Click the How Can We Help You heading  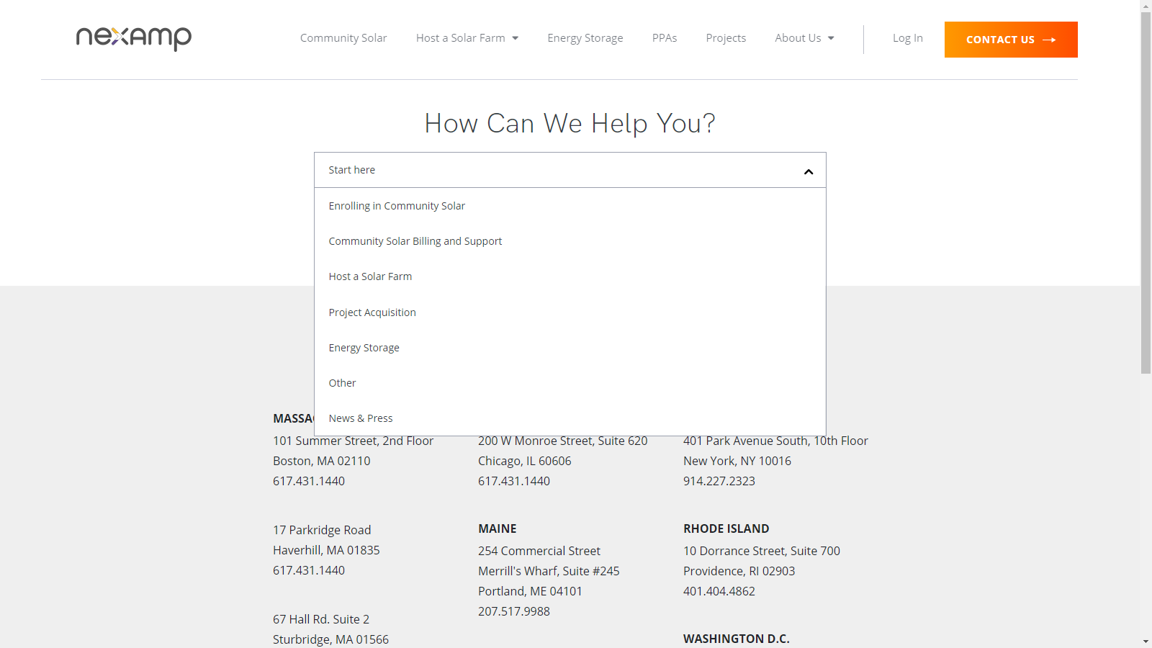point(570,124)
